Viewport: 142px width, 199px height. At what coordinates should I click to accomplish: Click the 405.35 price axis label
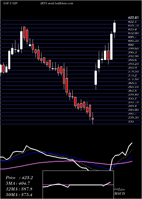[x=133, y=41]
